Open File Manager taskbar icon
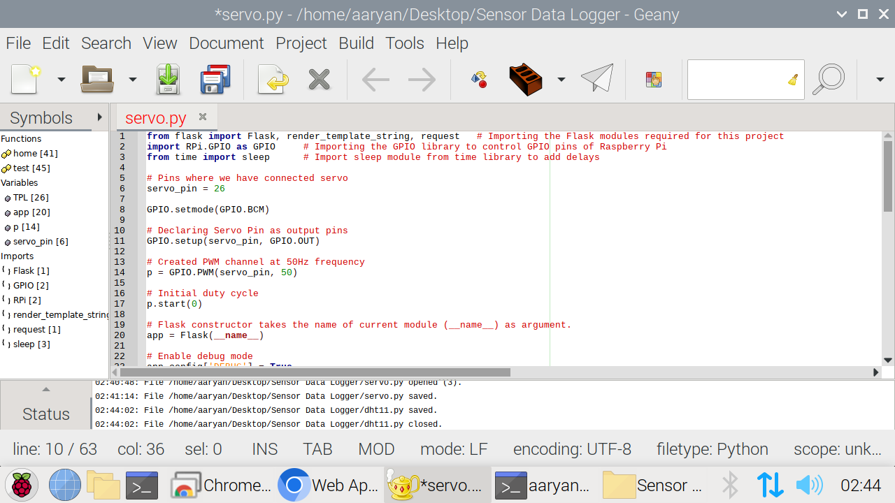This screenshot has height=503, width=895. tap(103, 485)
